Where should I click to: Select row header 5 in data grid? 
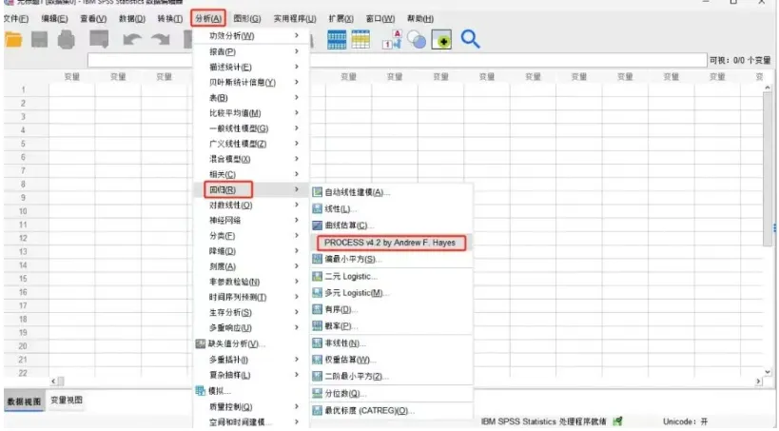pos(23,144)
